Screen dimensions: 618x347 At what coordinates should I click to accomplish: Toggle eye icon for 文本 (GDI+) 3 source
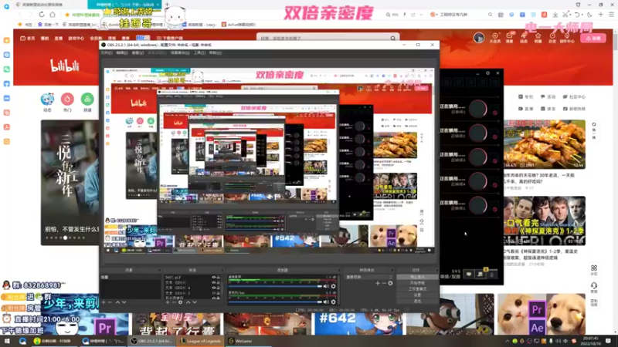tap(214, 293)
